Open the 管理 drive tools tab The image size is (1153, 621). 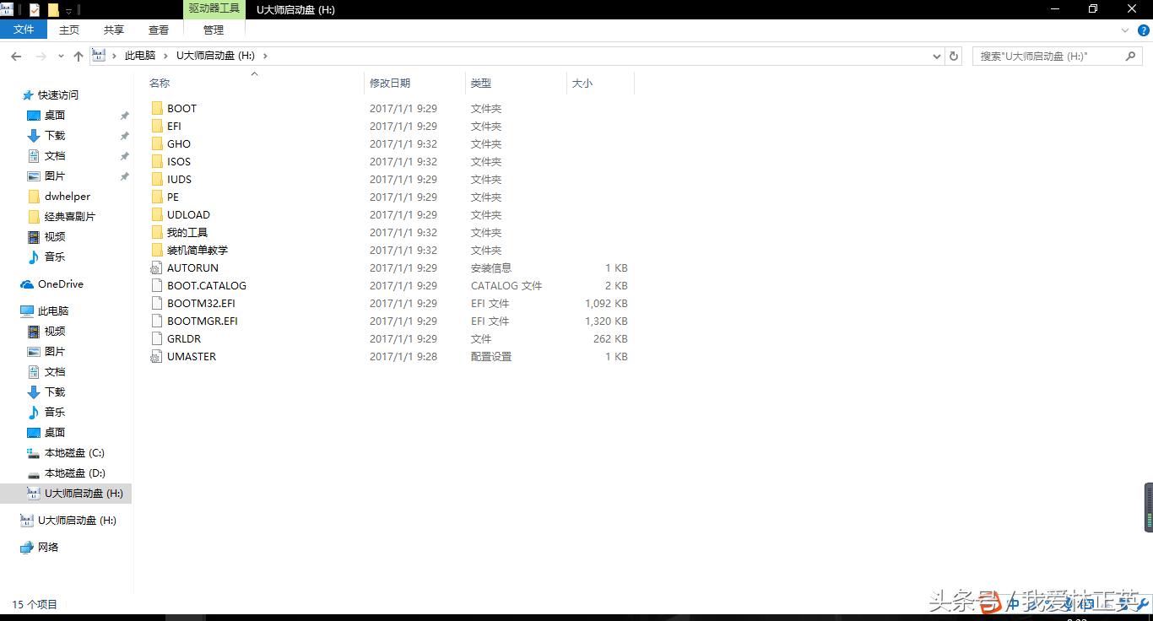click(x=214, y=30)
